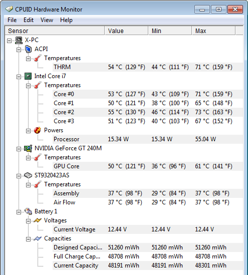
Task: Click the NVIDIA GeForce graphics card icon
Action: [x=28, y=149]
